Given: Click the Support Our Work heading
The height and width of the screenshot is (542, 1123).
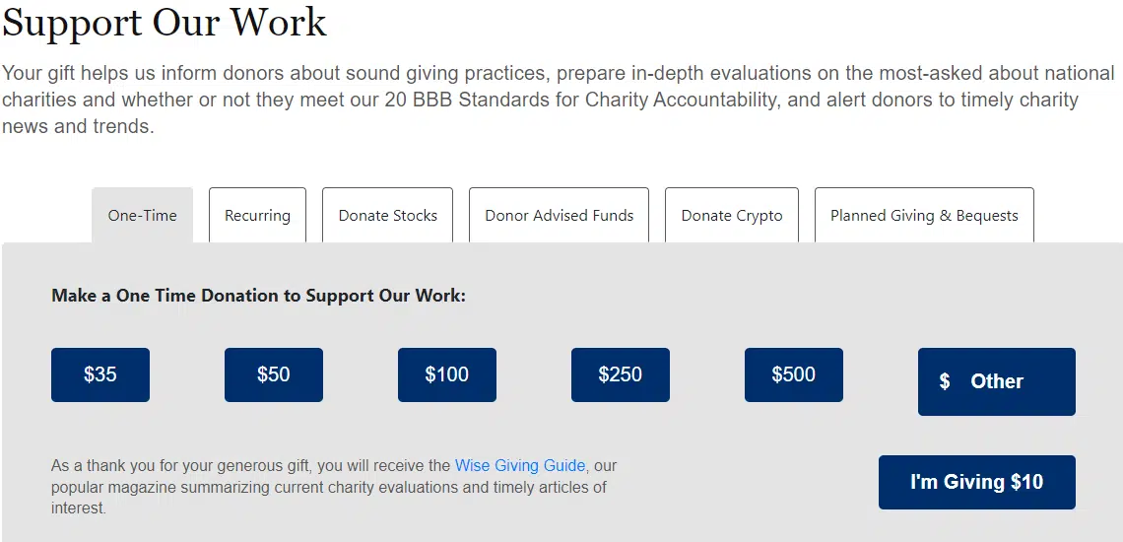Looking at the screenshot, I should 165,23.
